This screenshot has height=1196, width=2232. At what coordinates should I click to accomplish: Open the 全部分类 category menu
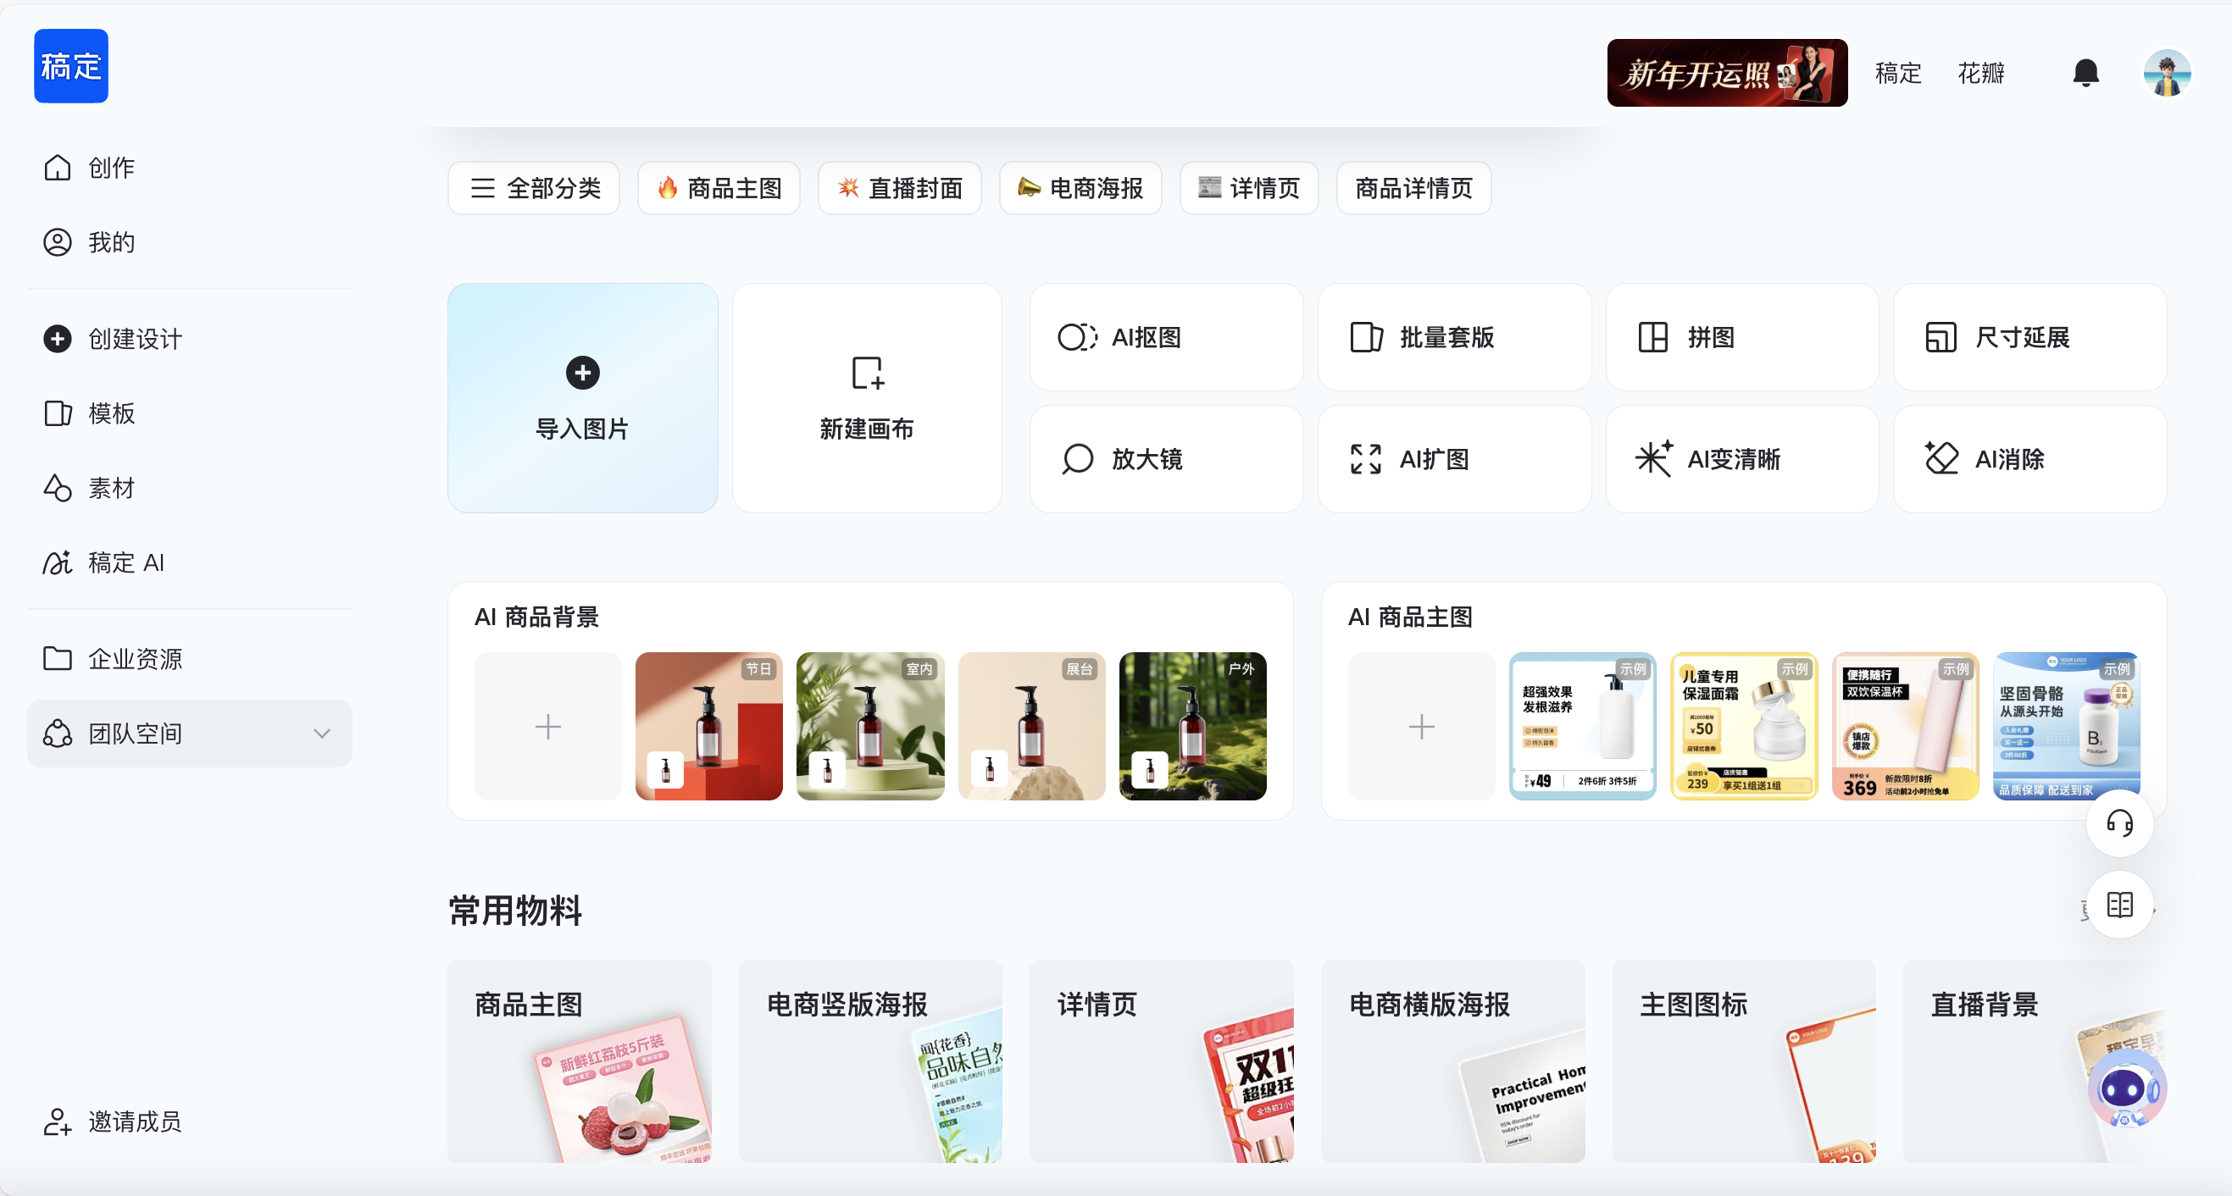(x=534, y=188)
